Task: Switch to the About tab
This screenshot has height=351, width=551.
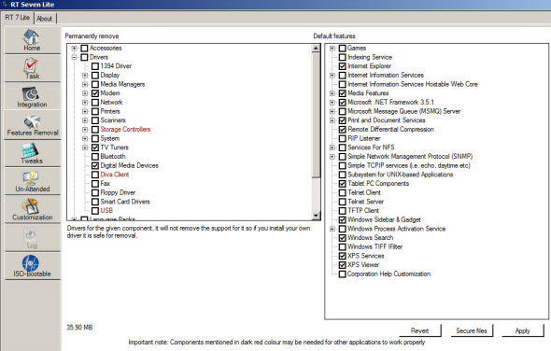Action: tap(45, 19)
